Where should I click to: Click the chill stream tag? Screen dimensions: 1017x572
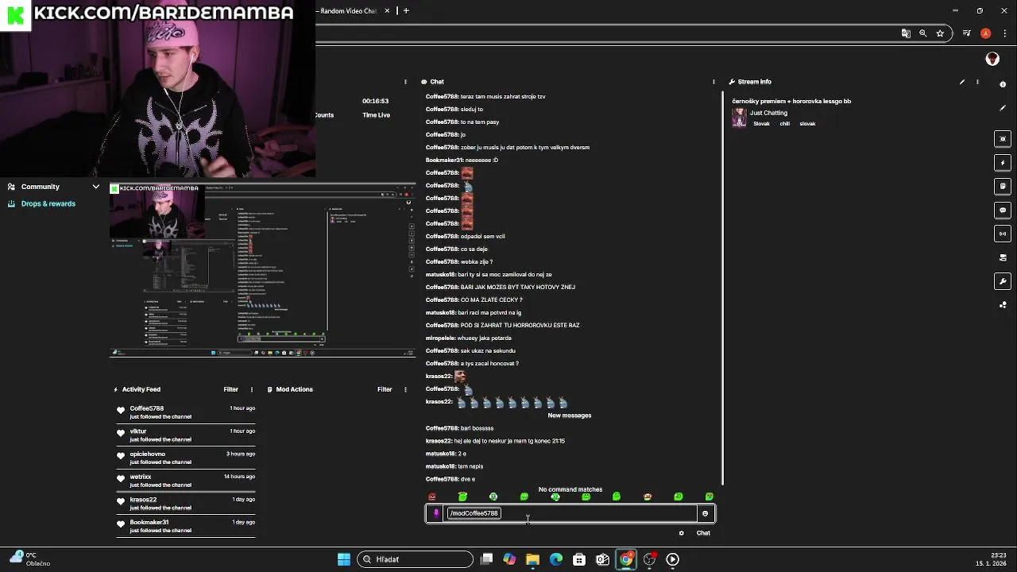point(784,124)
